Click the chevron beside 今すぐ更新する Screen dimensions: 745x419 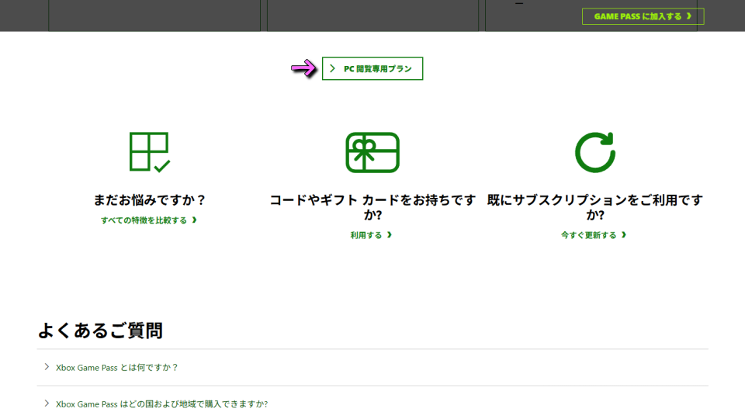click(x=624, y=235)
